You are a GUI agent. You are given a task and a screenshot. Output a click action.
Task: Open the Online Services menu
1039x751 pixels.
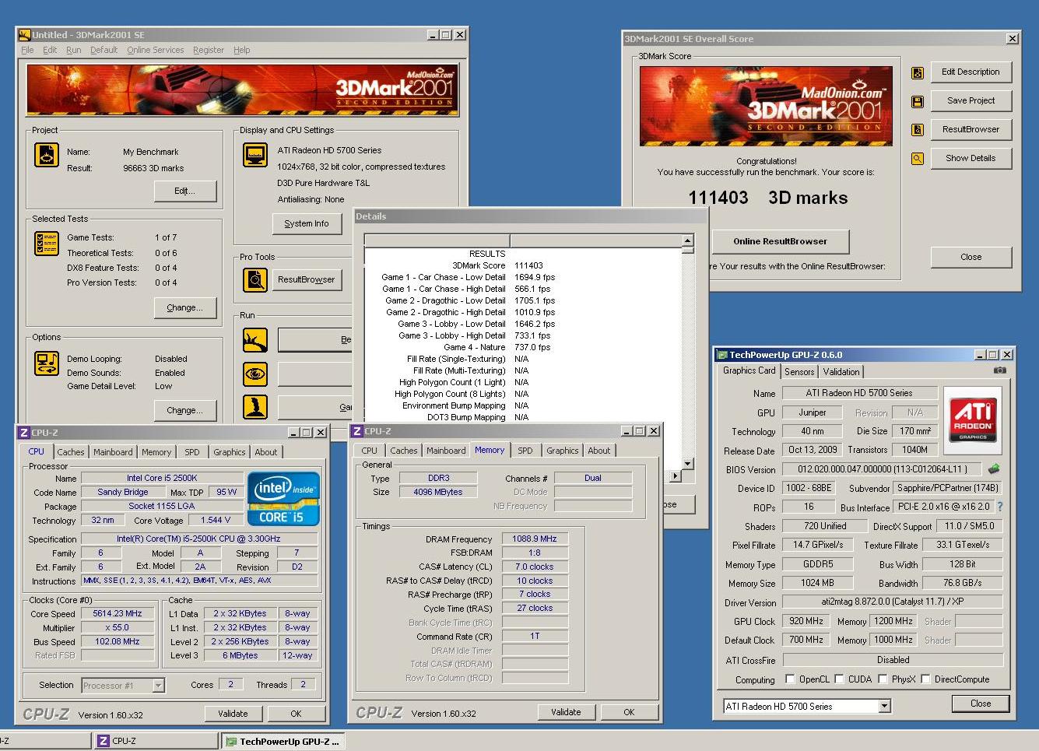[156, 50]
